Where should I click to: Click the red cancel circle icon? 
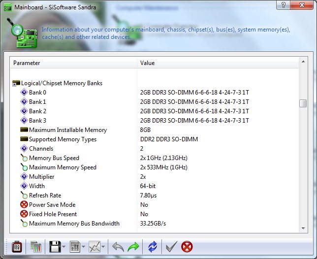coord(187,247)
